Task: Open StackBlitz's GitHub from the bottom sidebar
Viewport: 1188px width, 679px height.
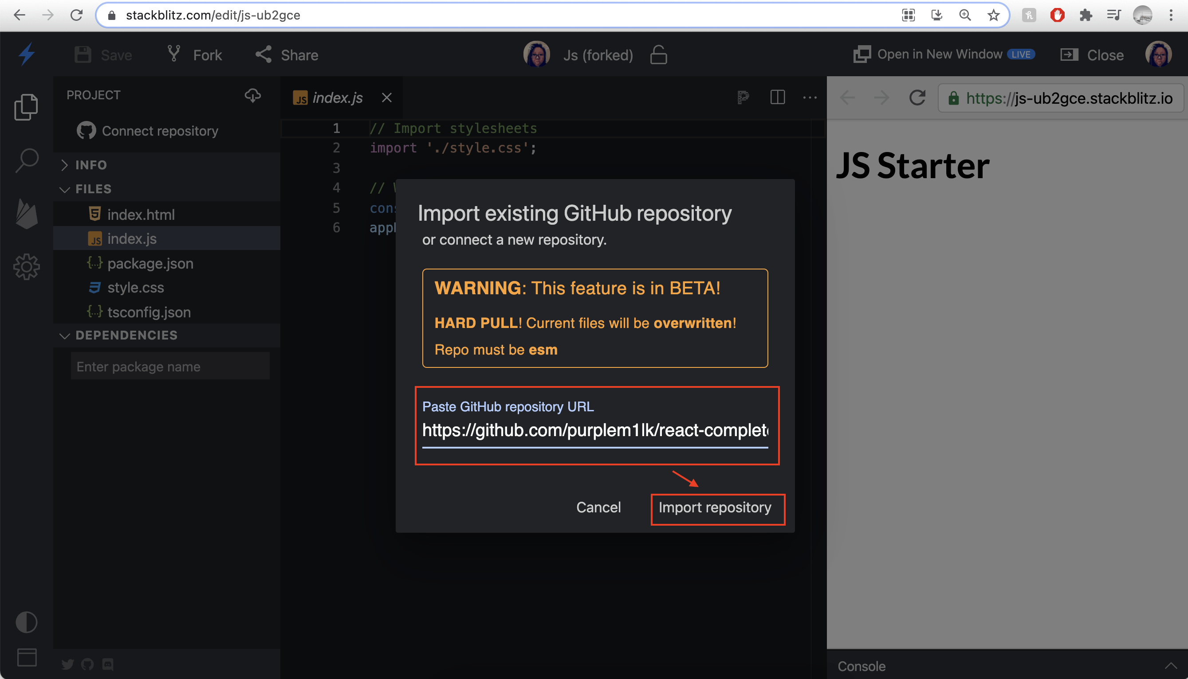Action: [87, 664]
